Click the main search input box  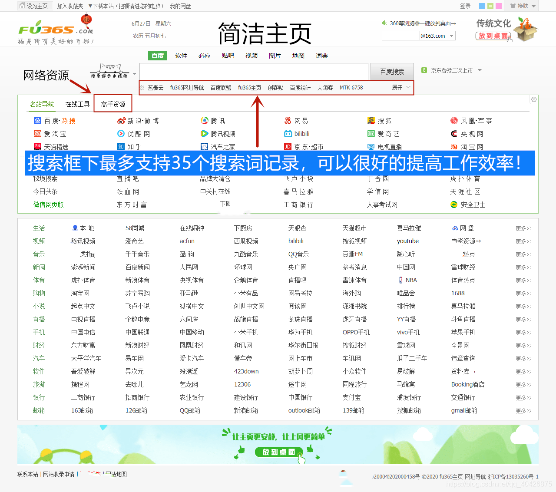pos(254,72)
